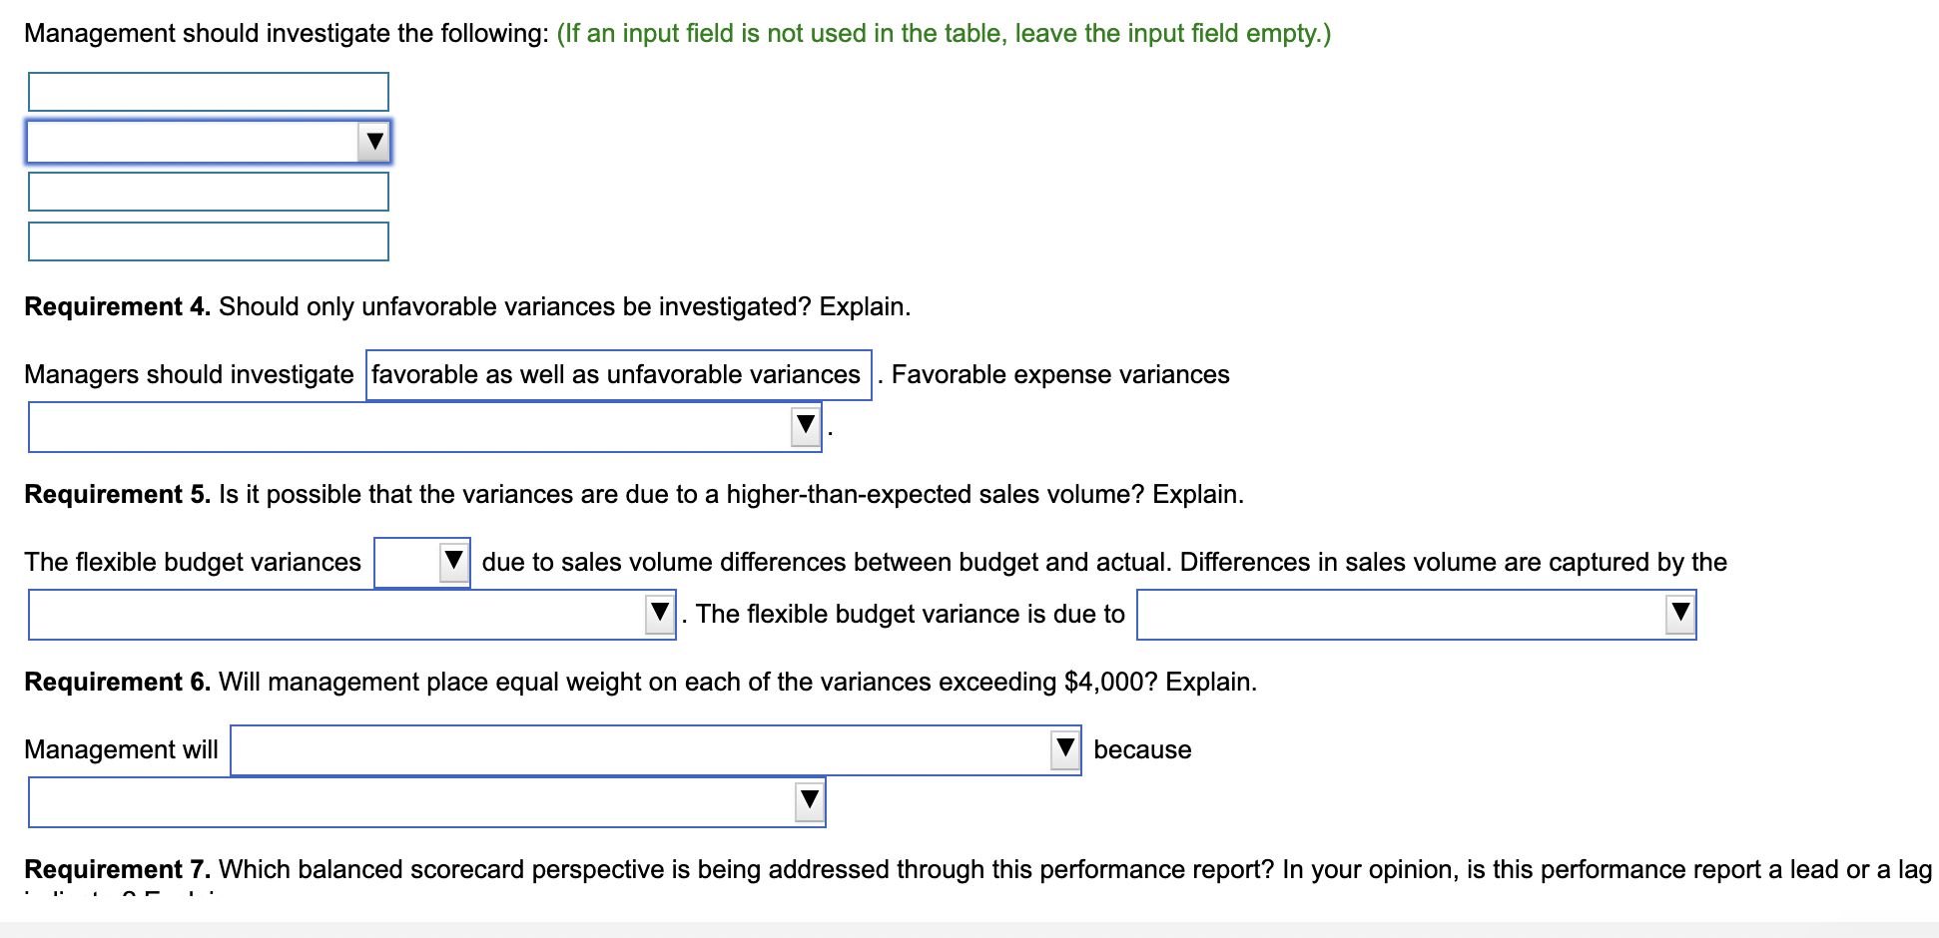The image size is (1939, 938).
Task: Click the triangle arrow in the second investigation field
Action: pyautogui.click(x=373, y=142)
